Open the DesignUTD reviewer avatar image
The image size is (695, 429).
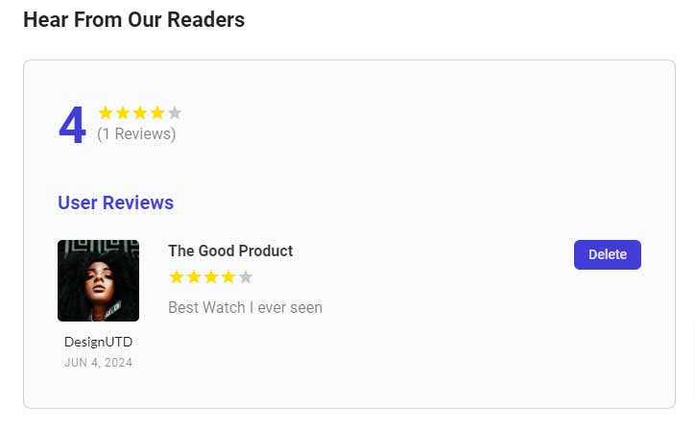[98, 280]
